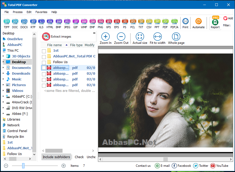Expand the Videos tree node
The height and width of the screenshot is (172, 235).
pyautogui.click(x=3, y=91)
